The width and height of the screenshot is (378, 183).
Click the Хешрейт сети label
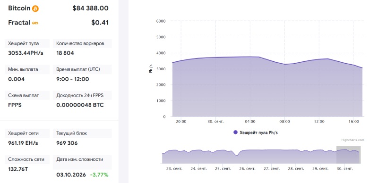click(x=23, y=133)
